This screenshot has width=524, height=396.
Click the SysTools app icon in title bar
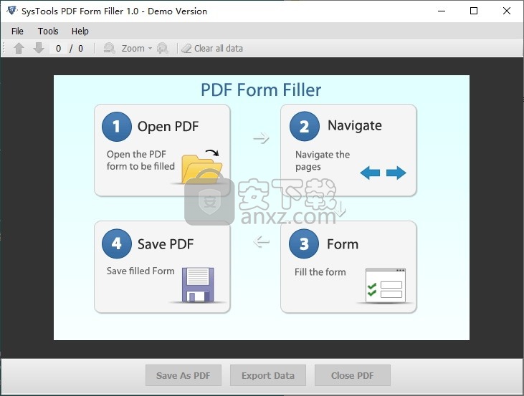pos(11,11)
